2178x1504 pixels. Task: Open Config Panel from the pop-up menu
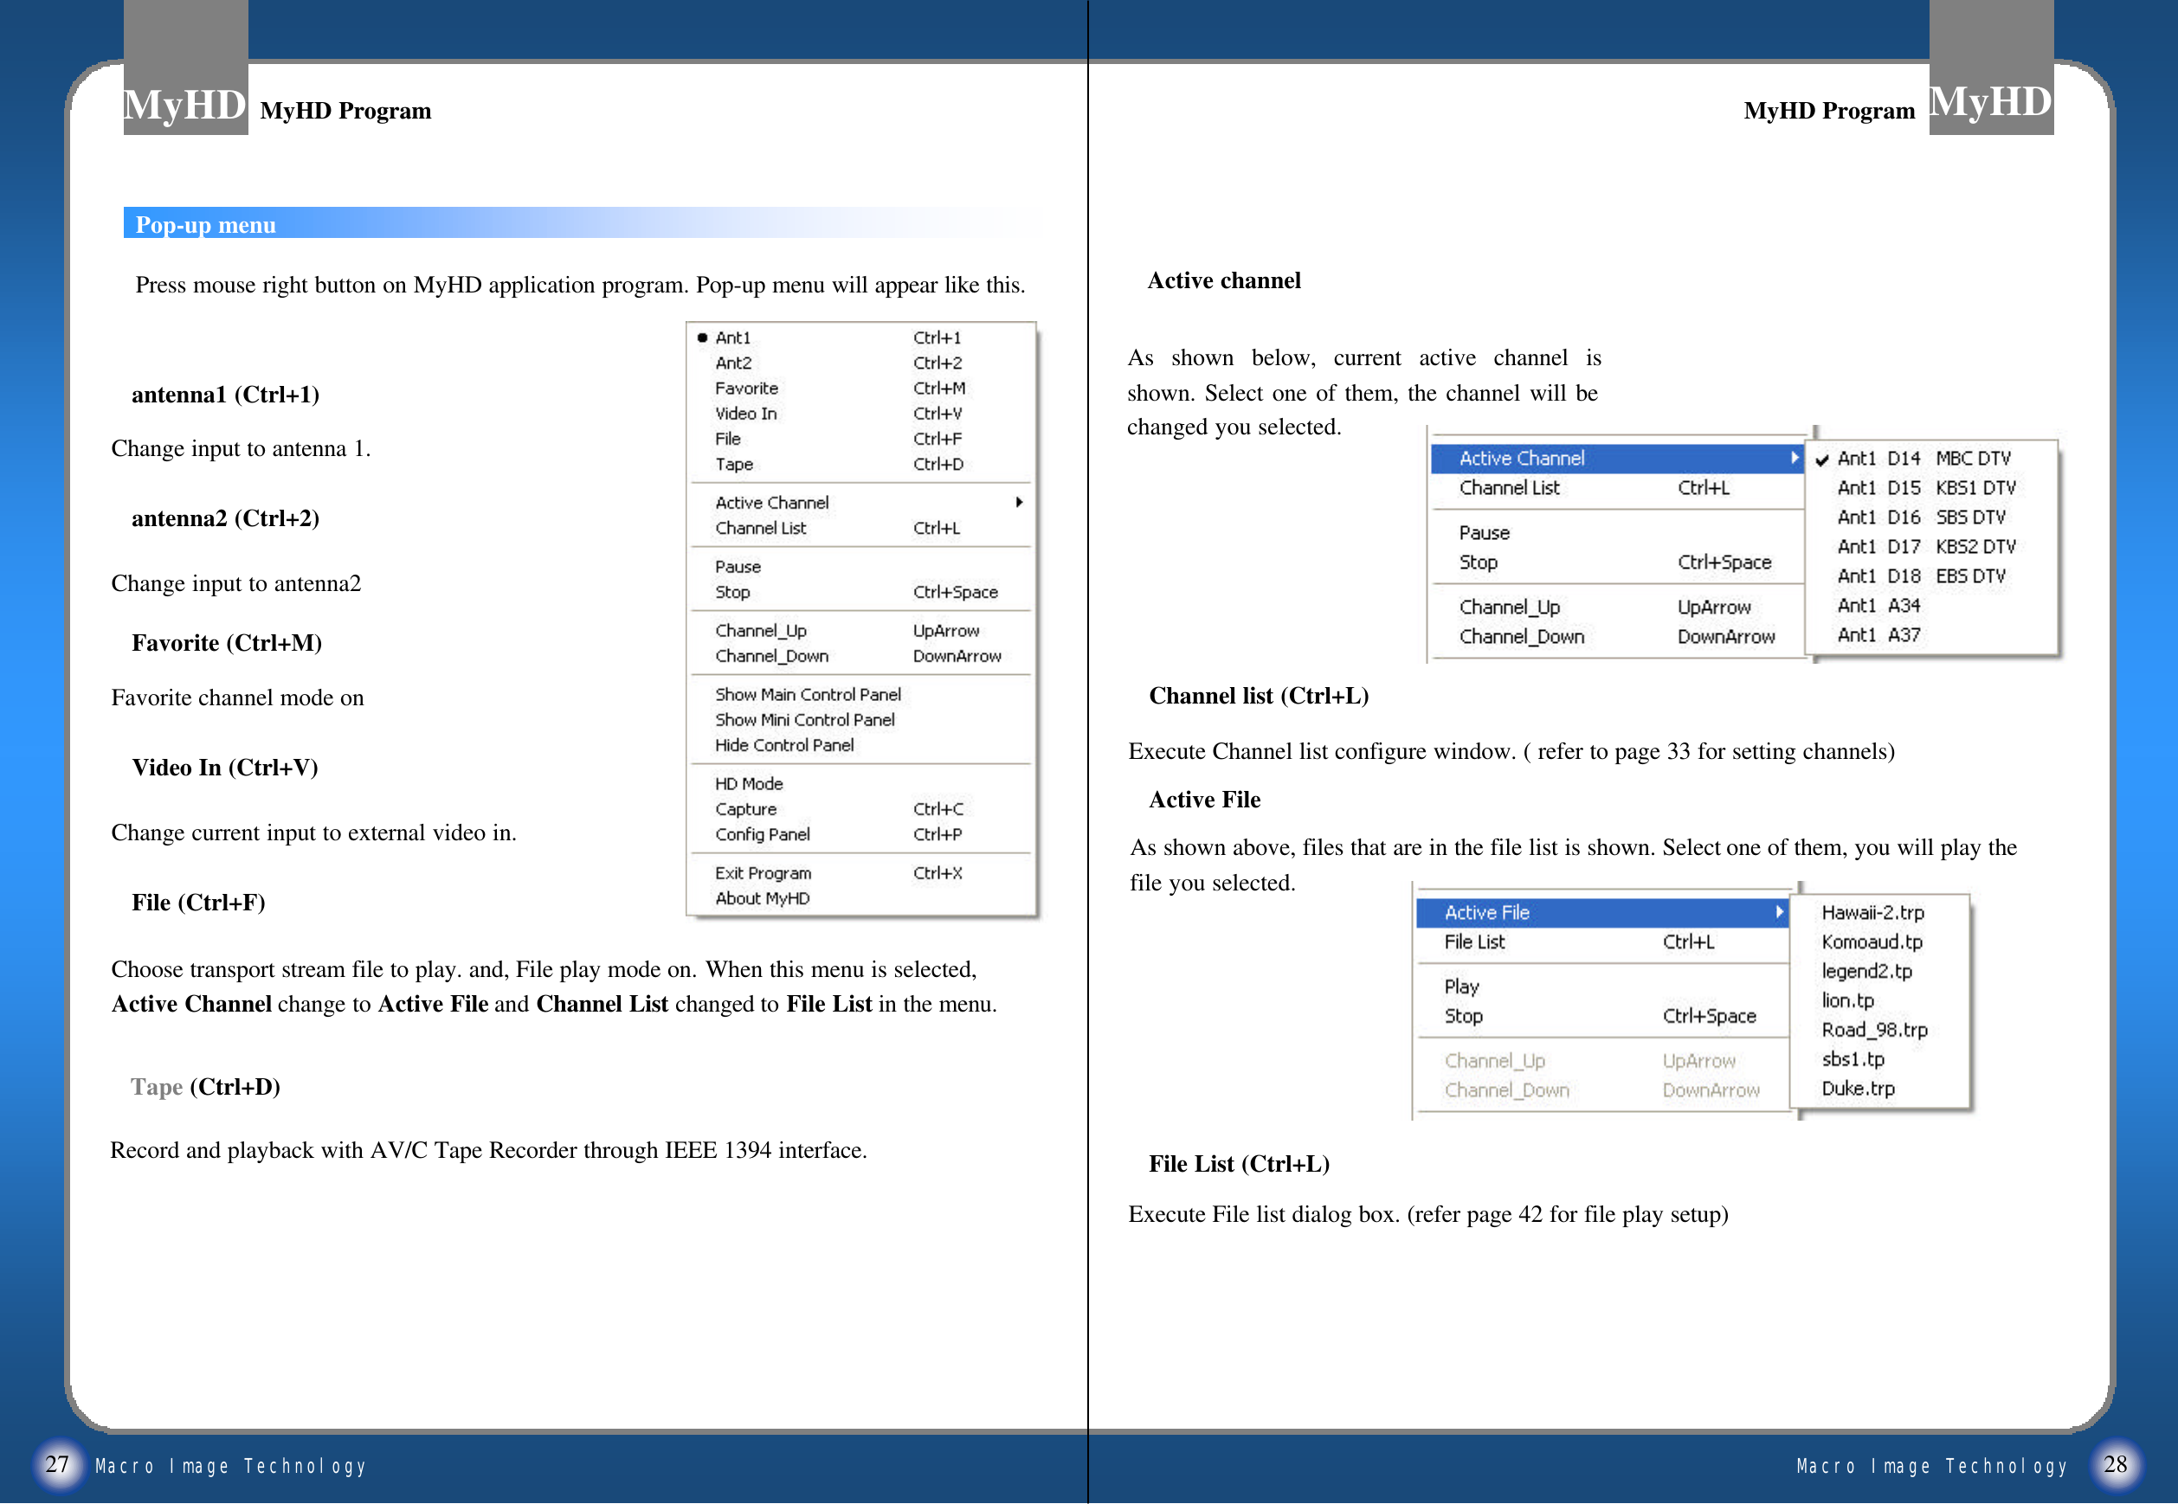762,835
